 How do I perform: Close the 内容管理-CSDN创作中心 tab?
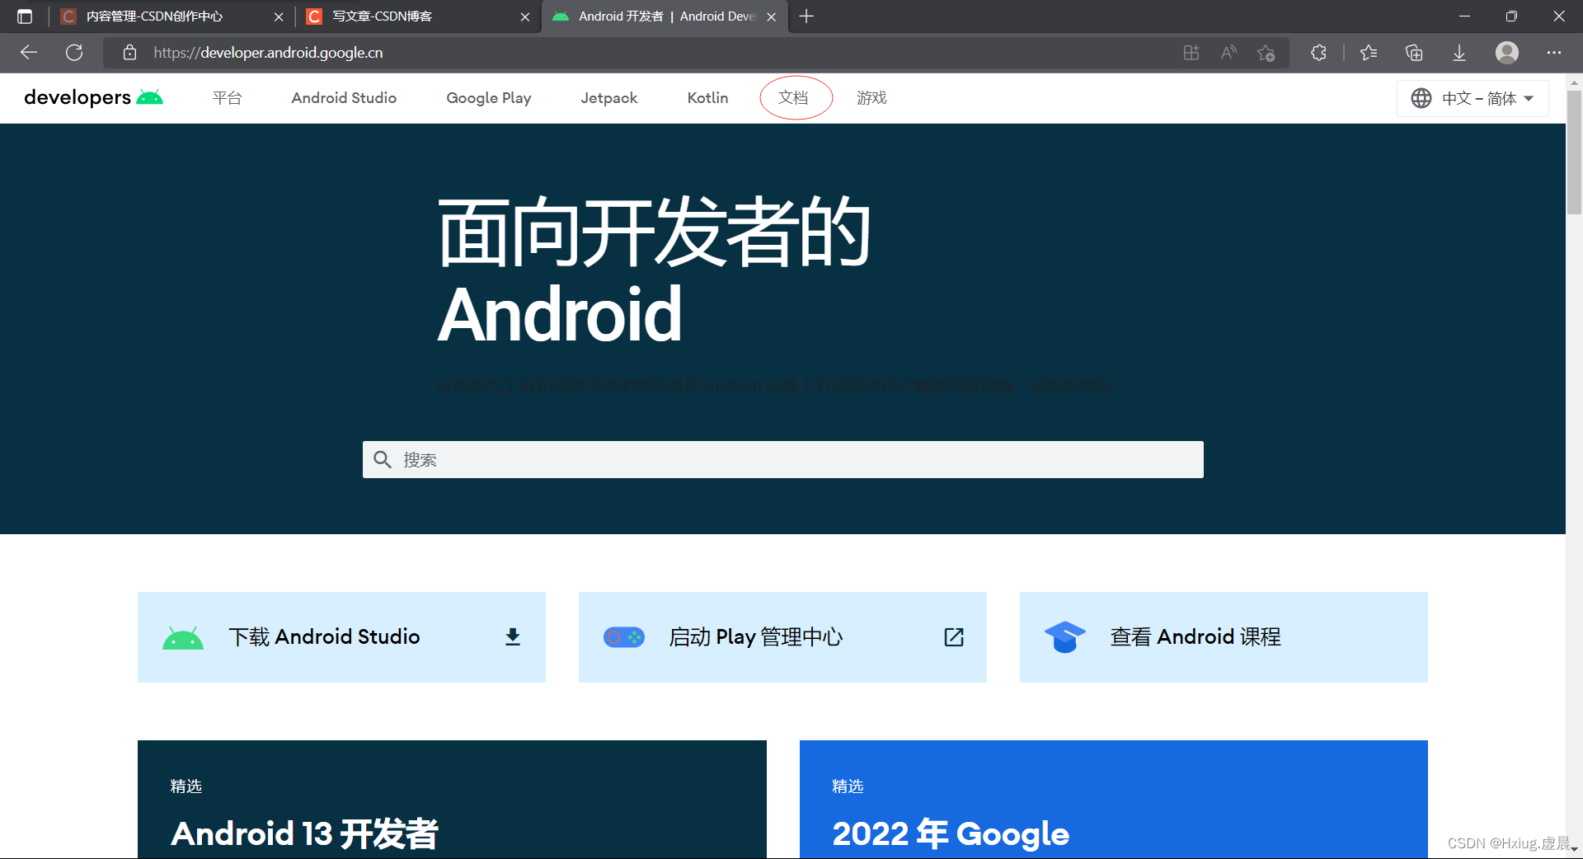pos(279,16)
